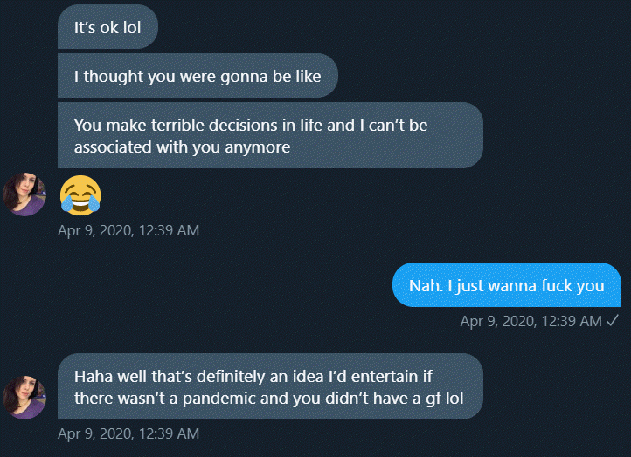Click the "Haha well that's definitely" message bubble

pyautogui.click(x=270, y=386)
